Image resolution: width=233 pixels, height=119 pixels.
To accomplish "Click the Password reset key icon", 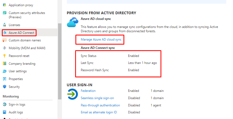I will (x=4, y=56).
